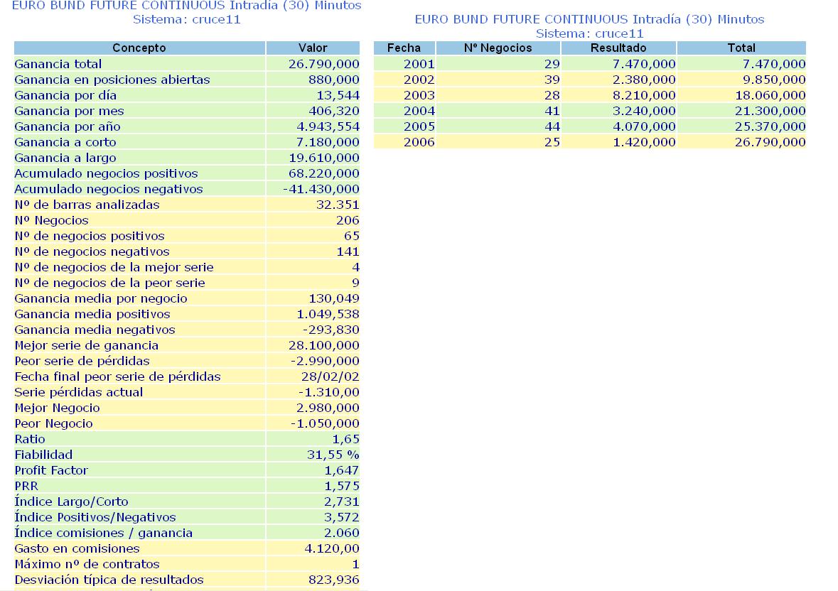
Task: Click the Nº de barras analizadas label
Action: [x=87, y=205]
